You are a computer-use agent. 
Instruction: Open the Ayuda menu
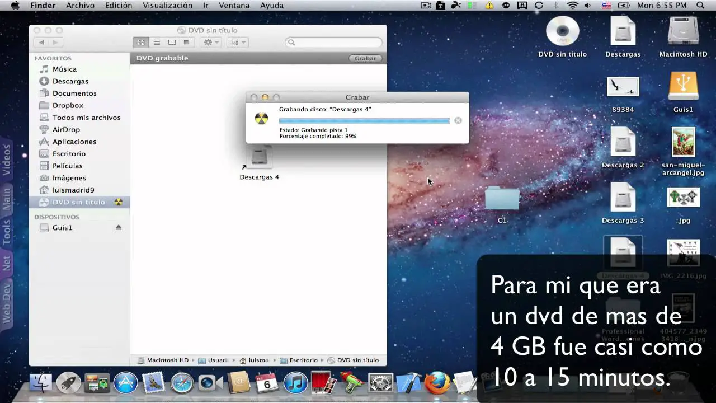point(272,6)
